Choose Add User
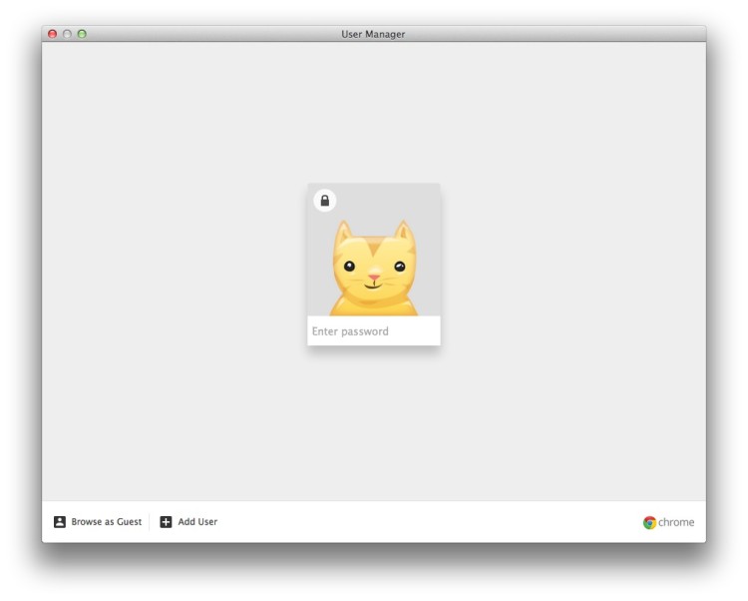748x601 pixels. 188,522
